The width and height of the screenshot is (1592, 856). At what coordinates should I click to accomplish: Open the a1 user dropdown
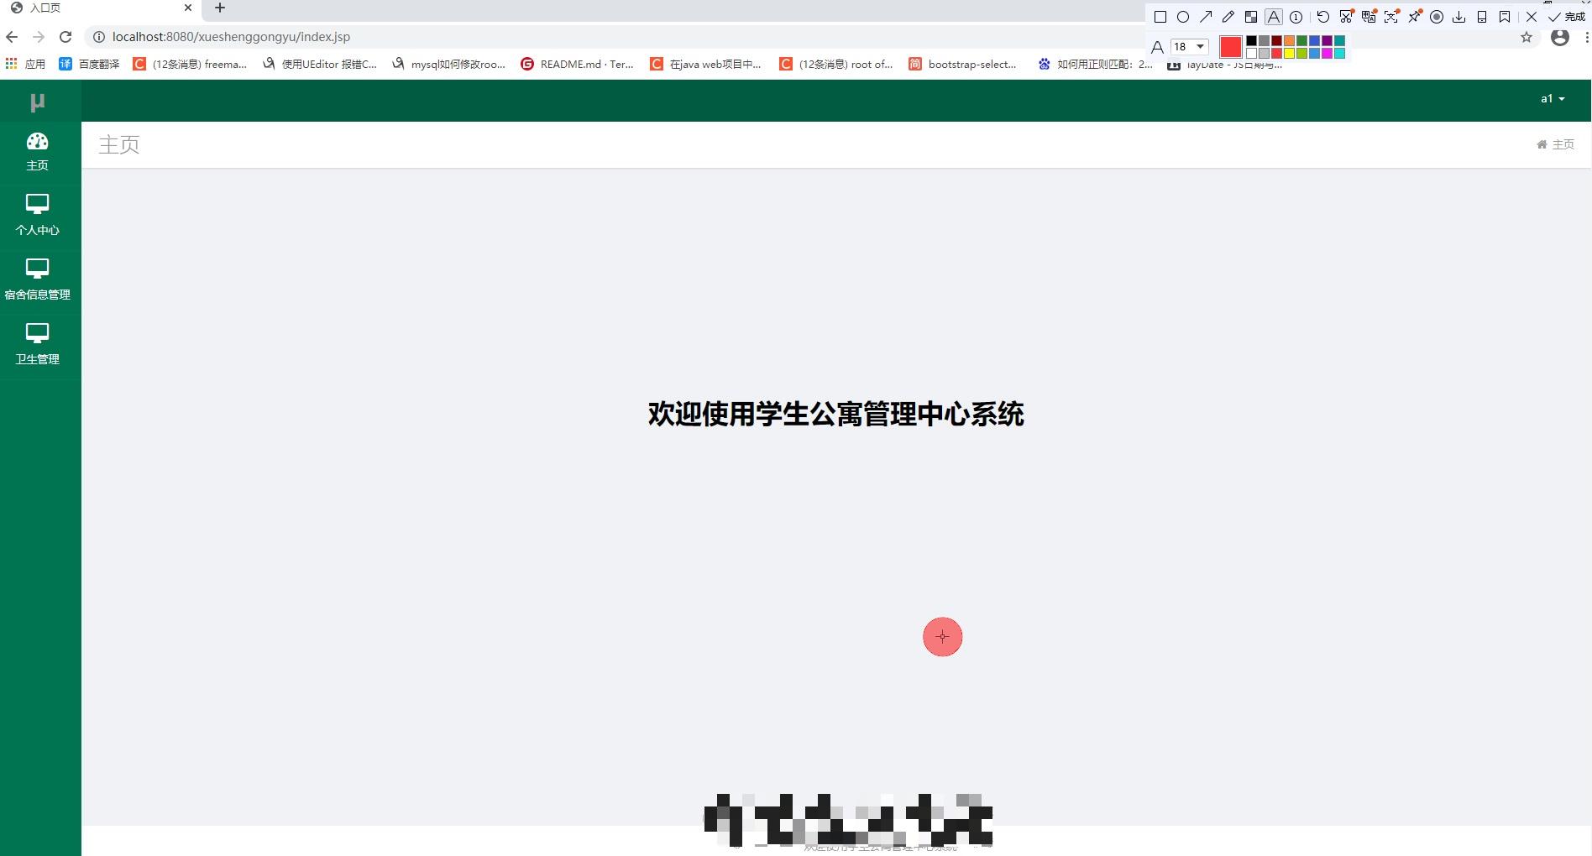coord(1553,98)
